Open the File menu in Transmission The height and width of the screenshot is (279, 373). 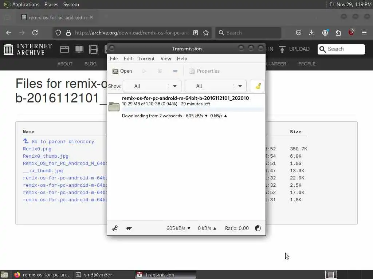tap(114, 58)
